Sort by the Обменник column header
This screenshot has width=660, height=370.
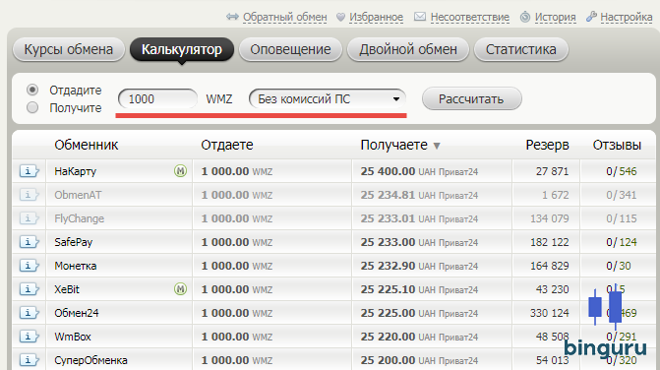87,145
